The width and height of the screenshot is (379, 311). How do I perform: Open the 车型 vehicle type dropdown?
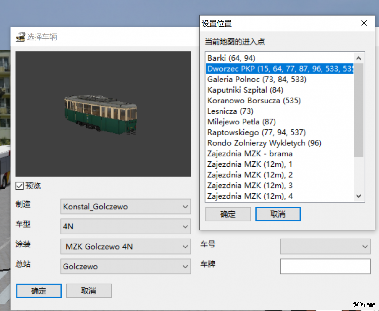pos(125,226)
